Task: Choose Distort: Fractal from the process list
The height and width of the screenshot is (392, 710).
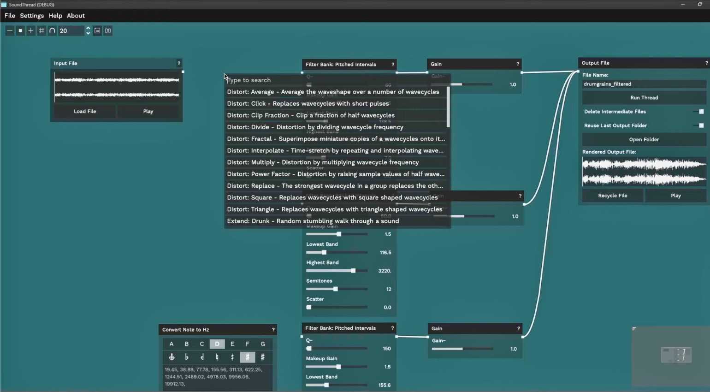Action: tap(336, 139)
